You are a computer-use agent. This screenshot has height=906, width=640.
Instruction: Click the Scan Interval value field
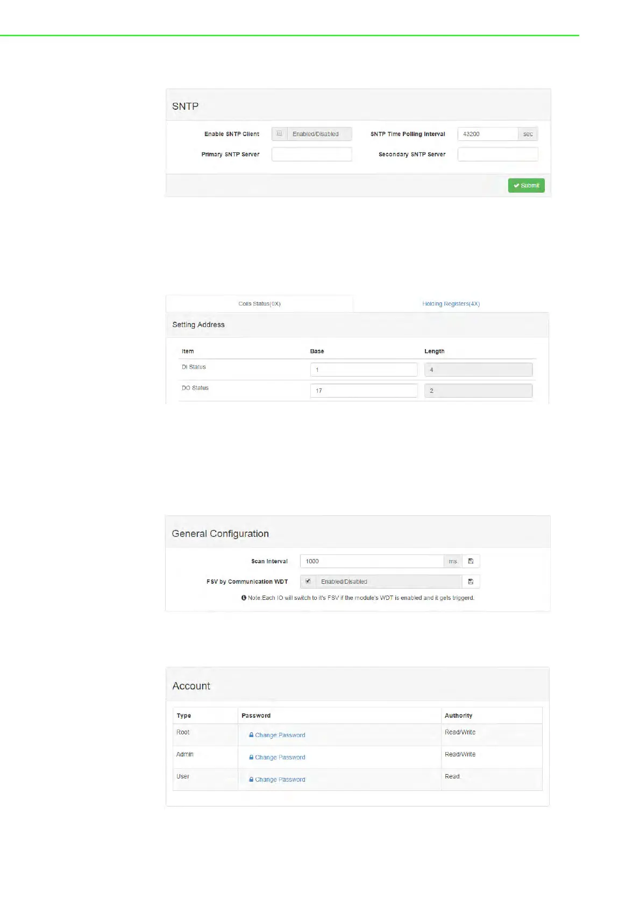[x=371, y=561]
